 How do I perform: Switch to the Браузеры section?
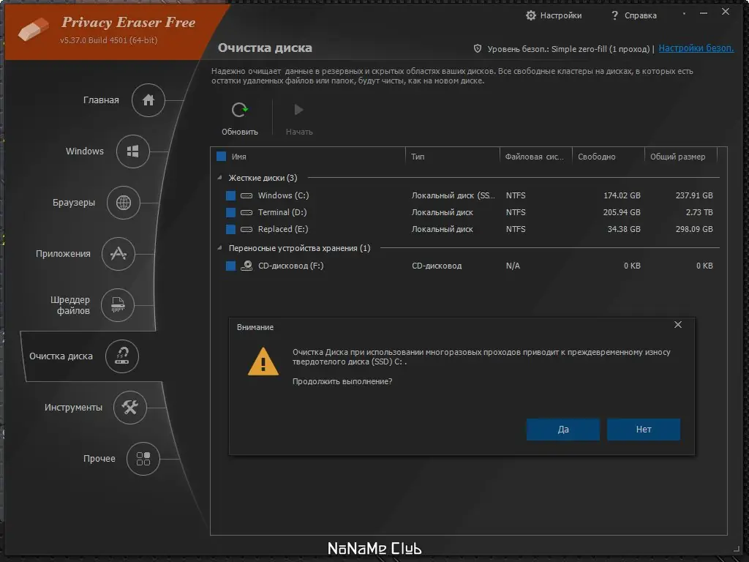(x=74, y=203)
